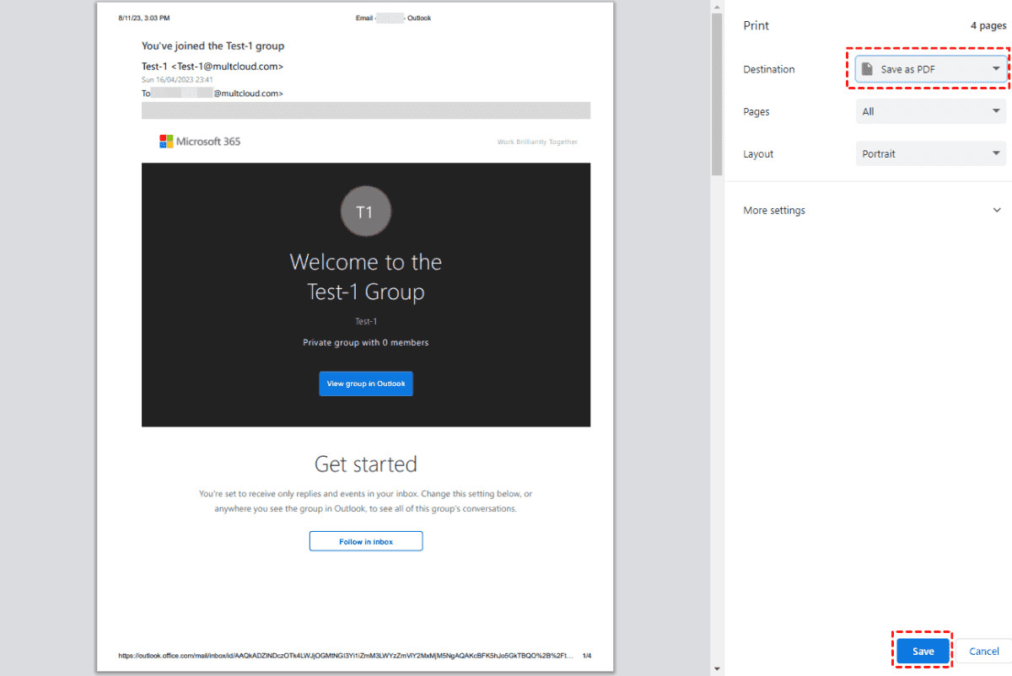
Task: Click 'Private group with 0 members' text
Action: (x=366, y=343)
